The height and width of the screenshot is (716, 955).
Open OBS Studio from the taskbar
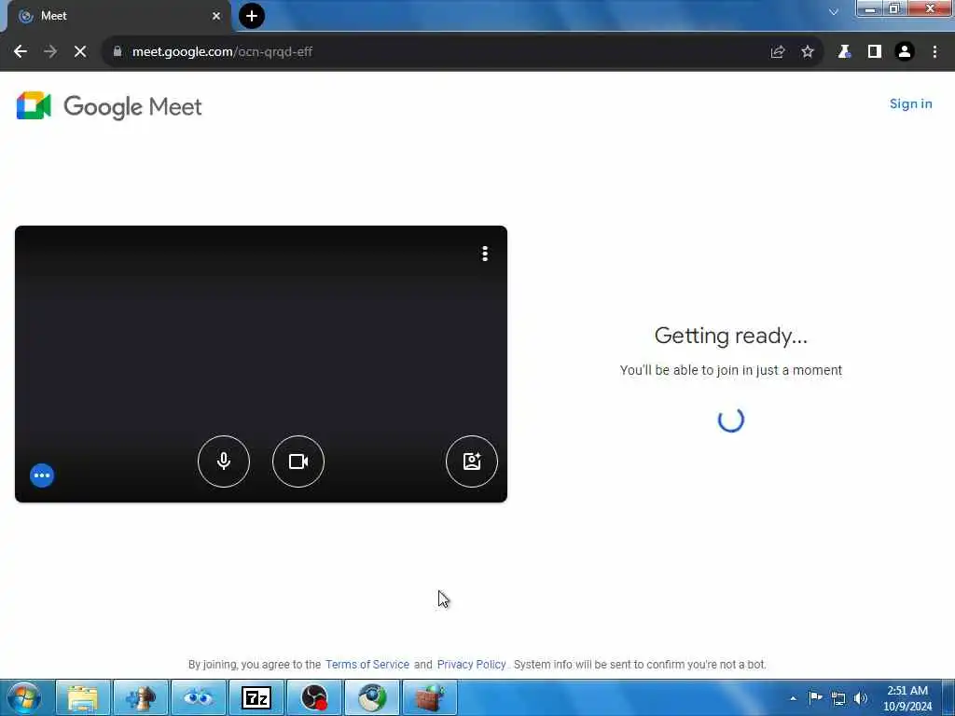[x=313, y=697]
